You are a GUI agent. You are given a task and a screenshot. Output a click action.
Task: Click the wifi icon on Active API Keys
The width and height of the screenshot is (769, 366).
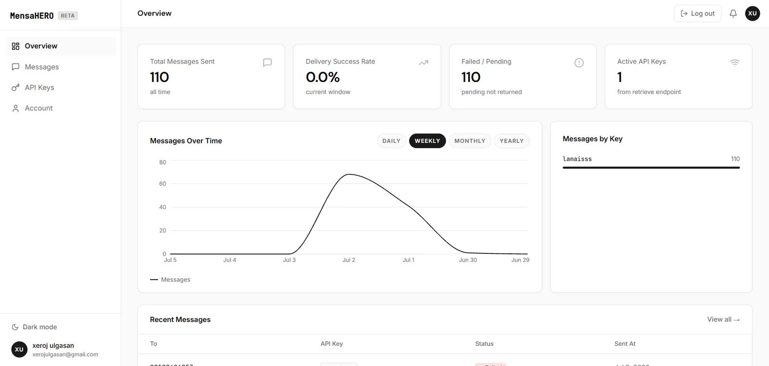point(735,62)
